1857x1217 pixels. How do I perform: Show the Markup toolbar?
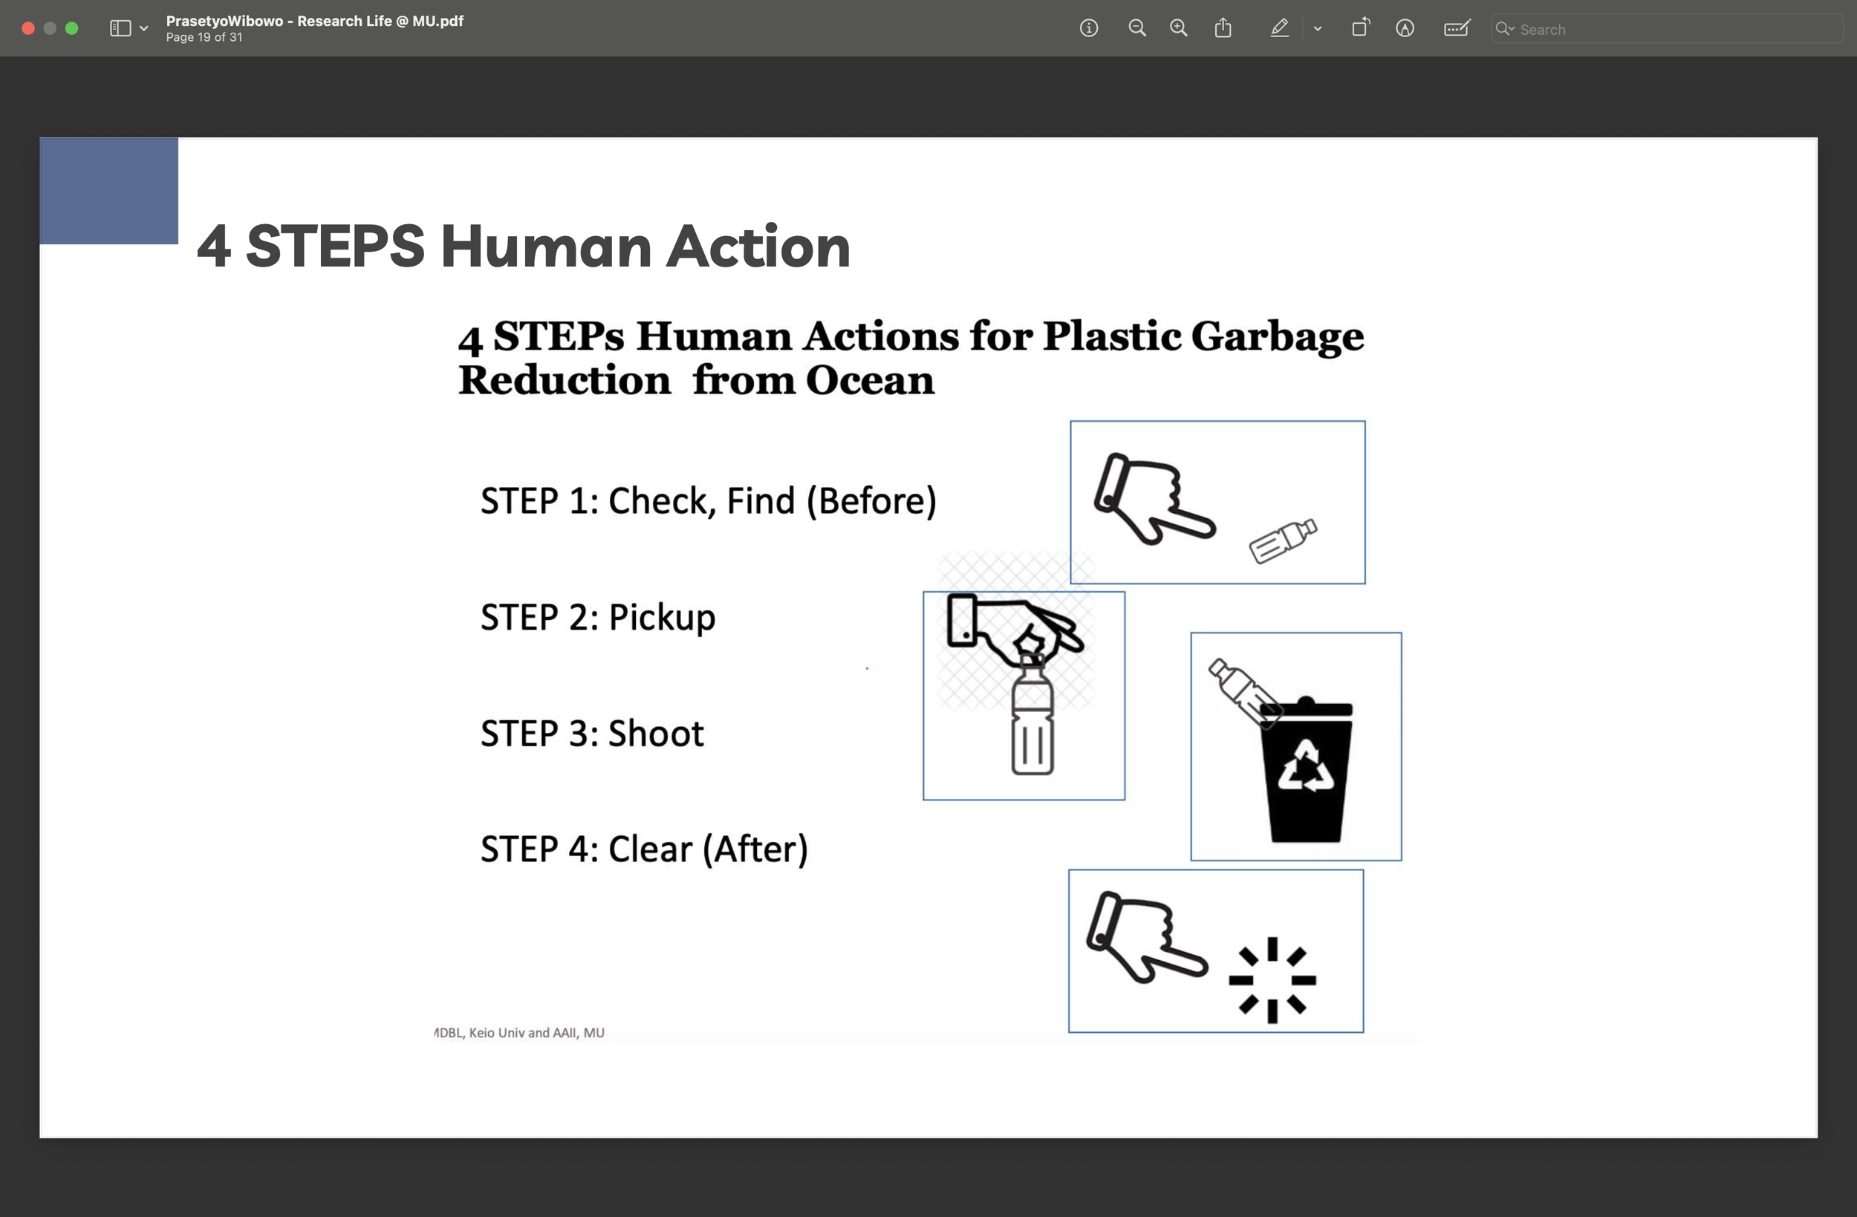pyautogui.click(x=1405, y=29)
